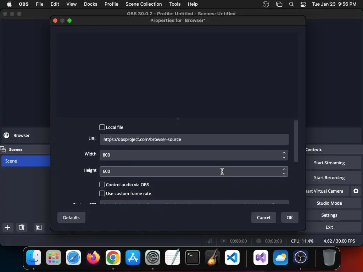Screen dimensions: 363x272
Task: Open the Weather app in dock
Action: coord(281,257)
